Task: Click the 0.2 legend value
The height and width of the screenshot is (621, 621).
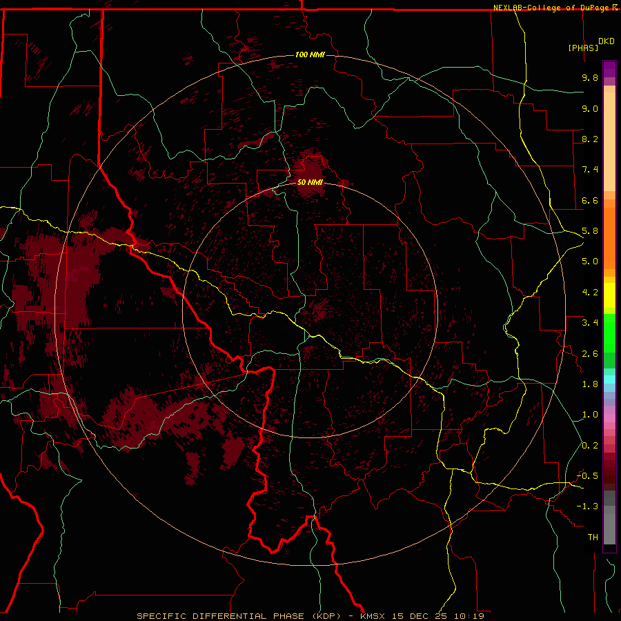Action: 590,446
